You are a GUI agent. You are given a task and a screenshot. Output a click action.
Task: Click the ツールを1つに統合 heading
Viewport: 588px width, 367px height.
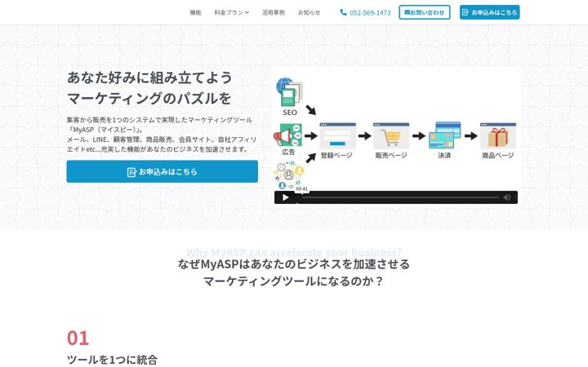point(112,360)
